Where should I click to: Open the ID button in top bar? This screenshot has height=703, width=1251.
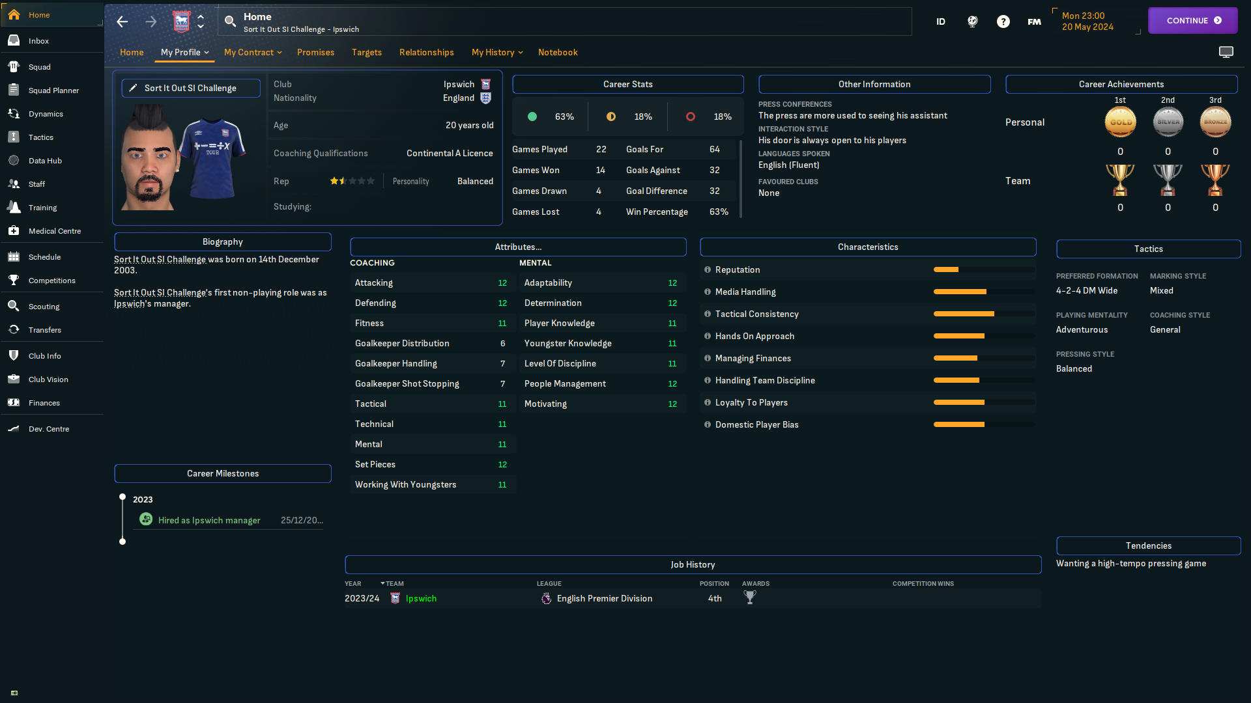coord(941,21)
